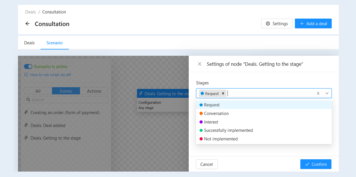Click the lightning icon in the canvas node header
Viewport: 356px width, 177px height.
(x=141, y=94)
